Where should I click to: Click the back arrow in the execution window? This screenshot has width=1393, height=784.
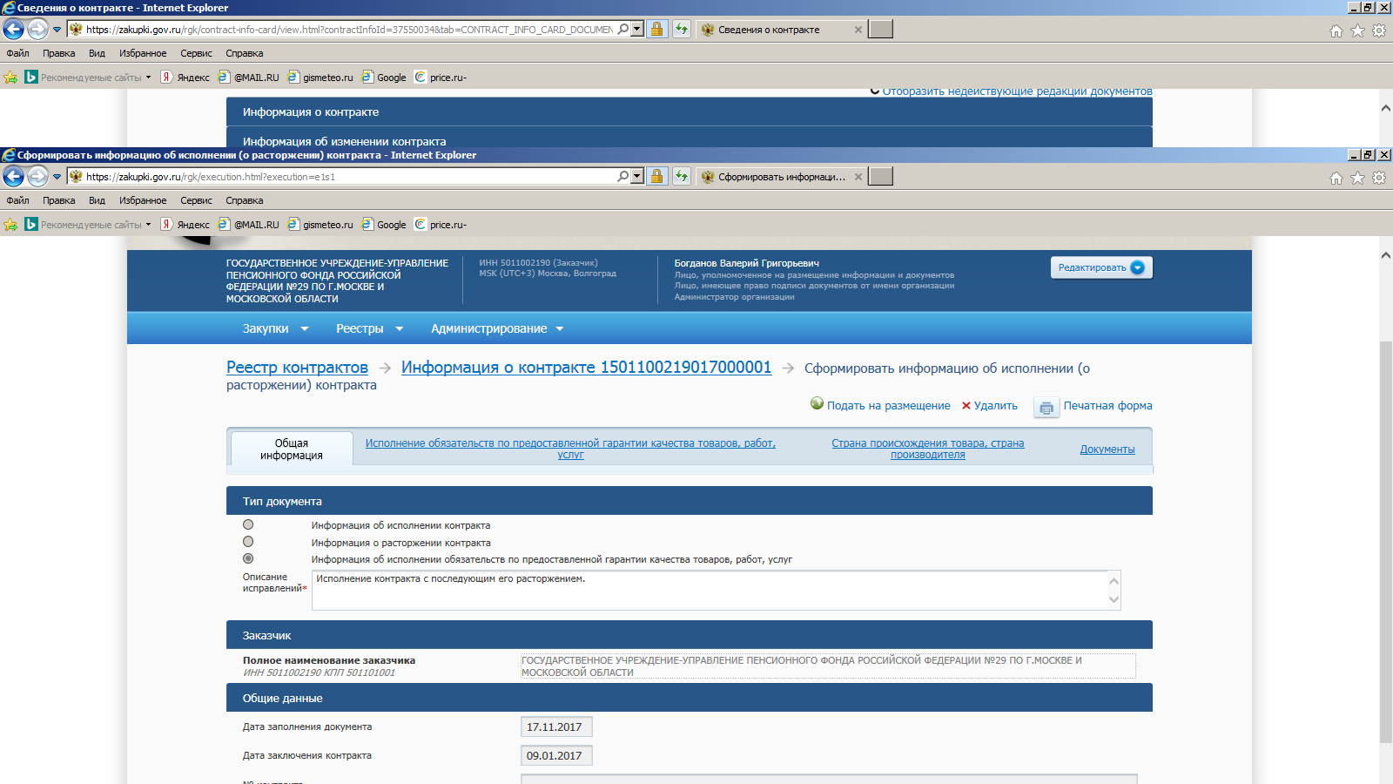pos(14,177)
